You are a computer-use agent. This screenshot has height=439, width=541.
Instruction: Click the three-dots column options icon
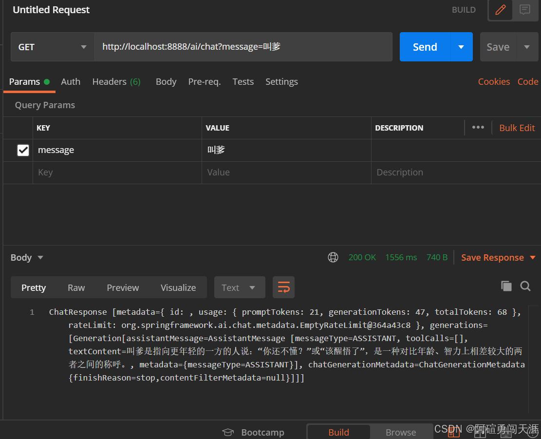pyautogui.click(x=478, y=128)
